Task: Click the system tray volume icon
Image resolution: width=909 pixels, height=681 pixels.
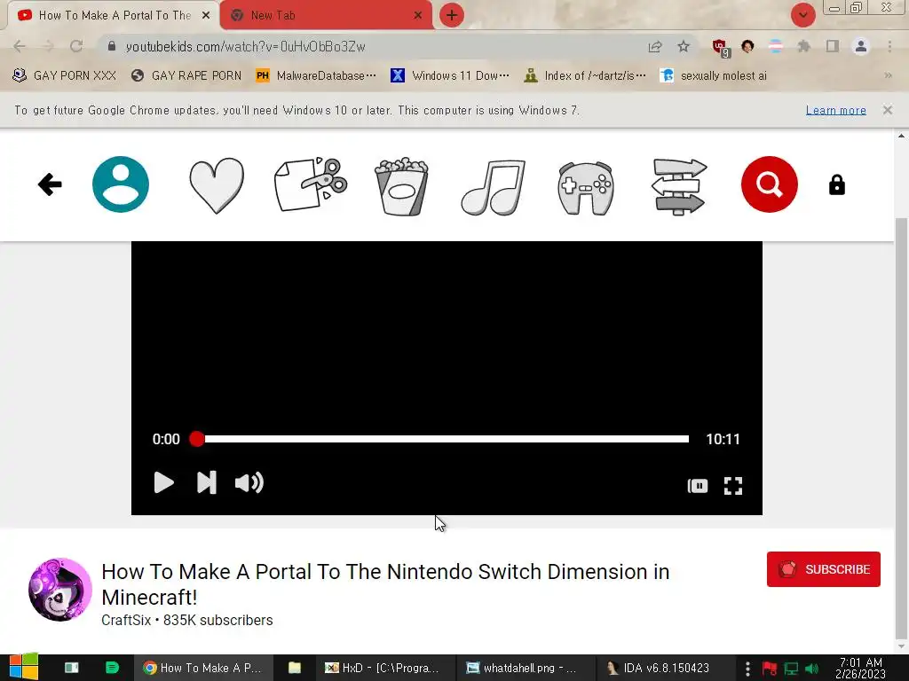Action: (811, 669)
